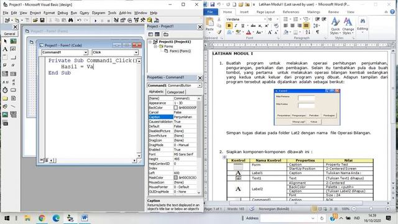Click Save Project disk icon in VB toolbar
Screen dimensions: 398x224
[42, 20]
